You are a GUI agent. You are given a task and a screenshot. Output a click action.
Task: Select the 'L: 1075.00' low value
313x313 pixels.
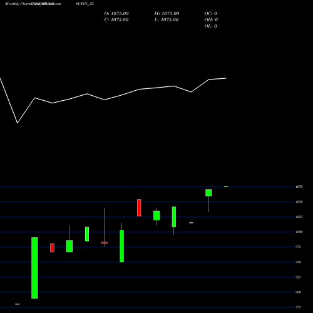pyautogui.click(x=167, y=20)
